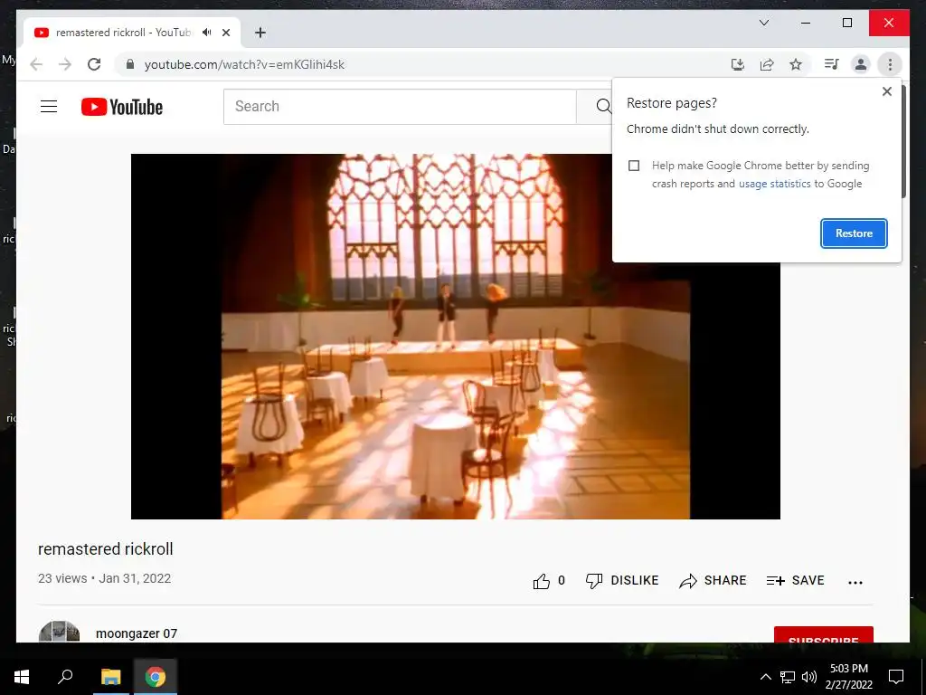Close the remastered rickroll tab
Viewport: 926px width, 695px height.
[225, 33]
